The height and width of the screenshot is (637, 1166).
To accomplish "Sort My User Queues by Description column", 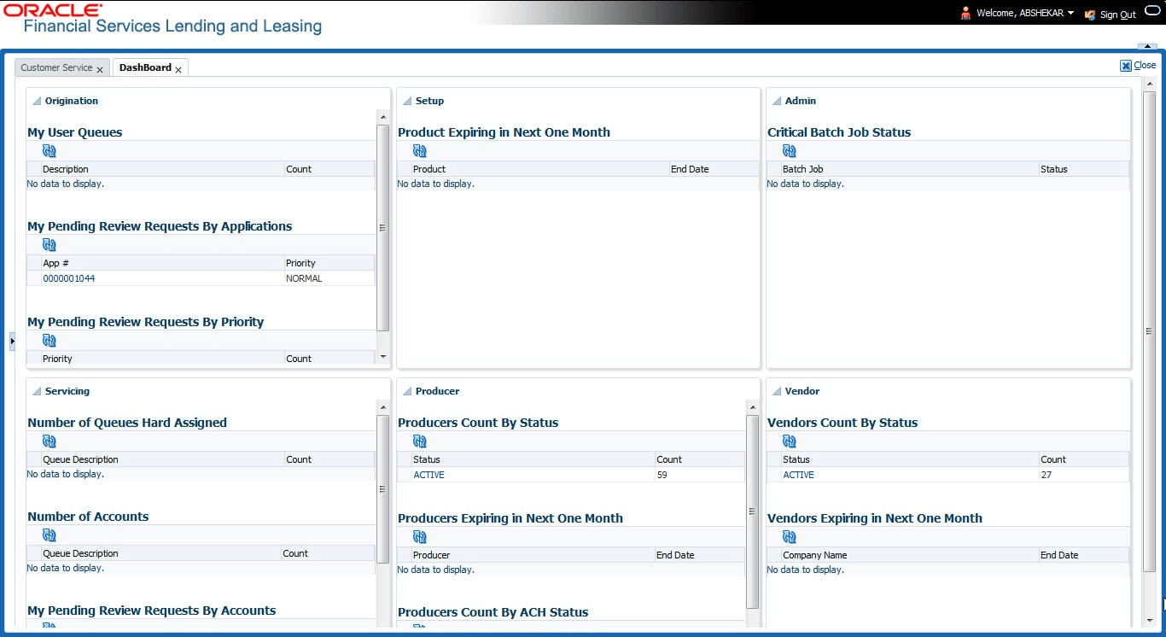I will 162,169.
